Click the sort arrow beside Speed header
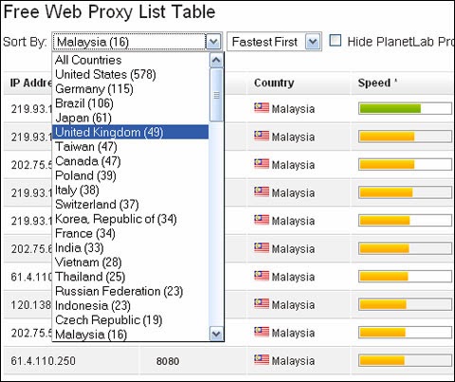The width and height of the screenshot is (455, 382). [x=395, y=81]
